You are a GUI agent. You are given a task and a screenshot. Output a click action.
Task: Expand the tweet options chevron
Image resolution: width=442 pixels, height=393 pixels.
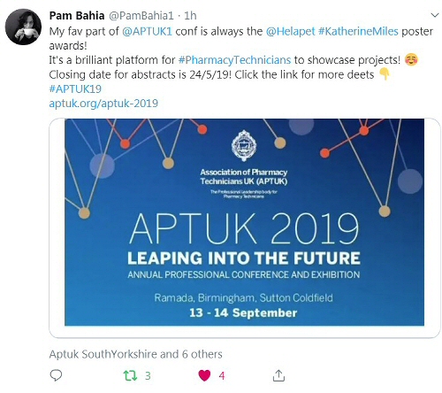[x=435, y=15]
